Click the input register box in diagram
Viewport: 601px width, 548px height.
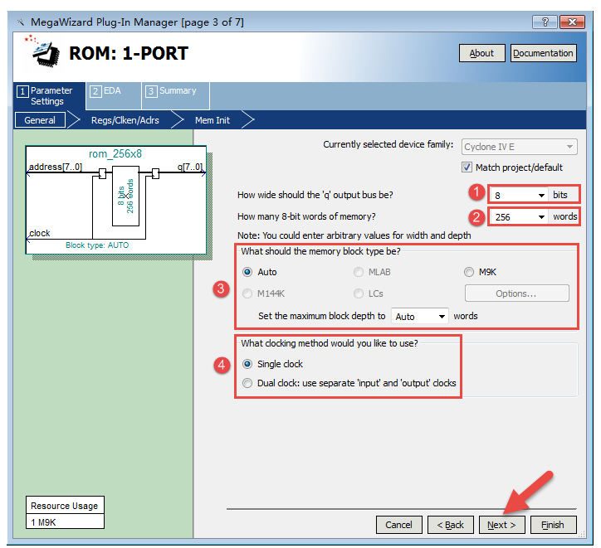(x=102, y=173)
